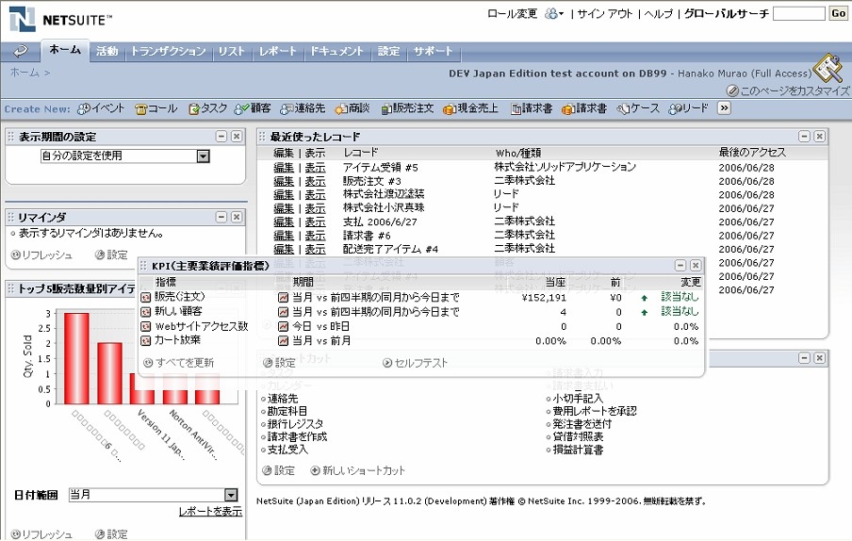Switch to the 活動 tab
The height and width of the screenshot is (541, 852).
pos(107,51)
